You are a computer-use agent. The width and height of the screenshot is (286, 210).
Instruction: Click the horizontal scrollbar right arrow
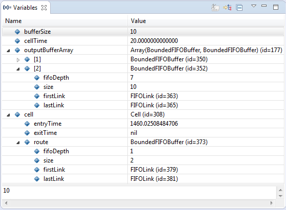[271, 203]
